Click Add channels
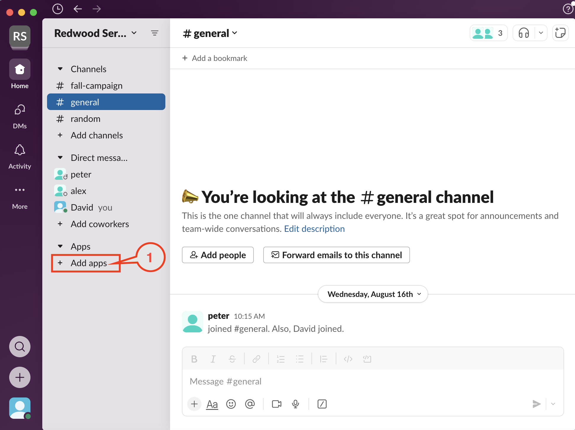The image size is (575, 430). (106, 135)
